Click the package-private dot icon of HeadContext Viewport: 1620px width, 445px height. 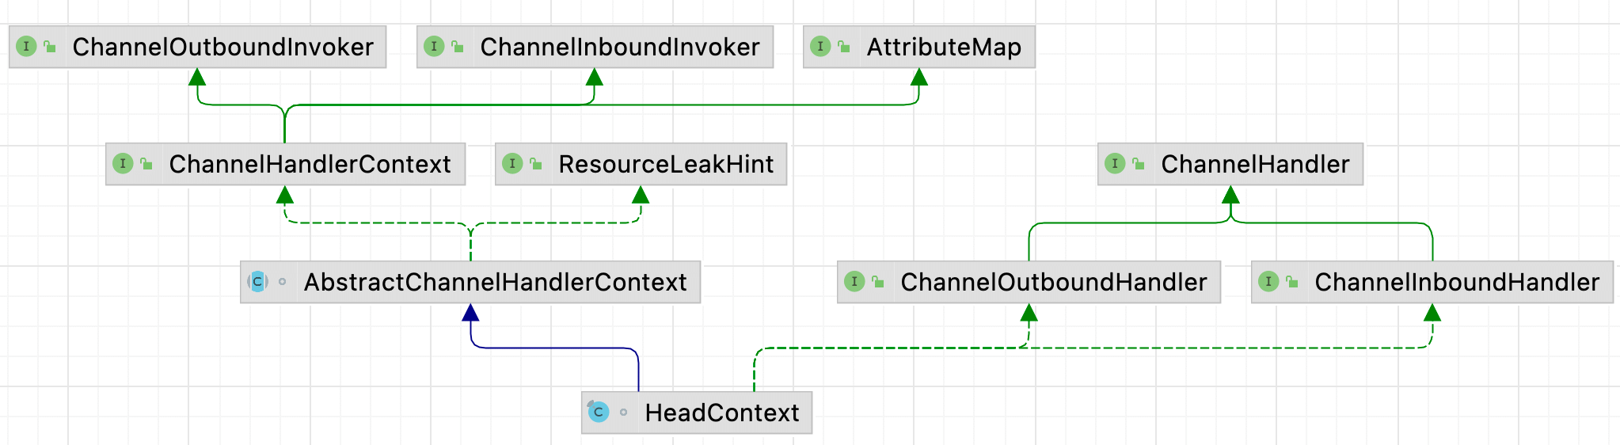pyautogui.click(x=624, y=412)
